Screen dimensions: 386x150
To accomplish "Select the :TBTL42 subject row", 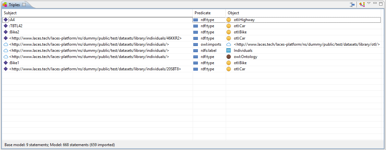I will [x=16, y=26].
